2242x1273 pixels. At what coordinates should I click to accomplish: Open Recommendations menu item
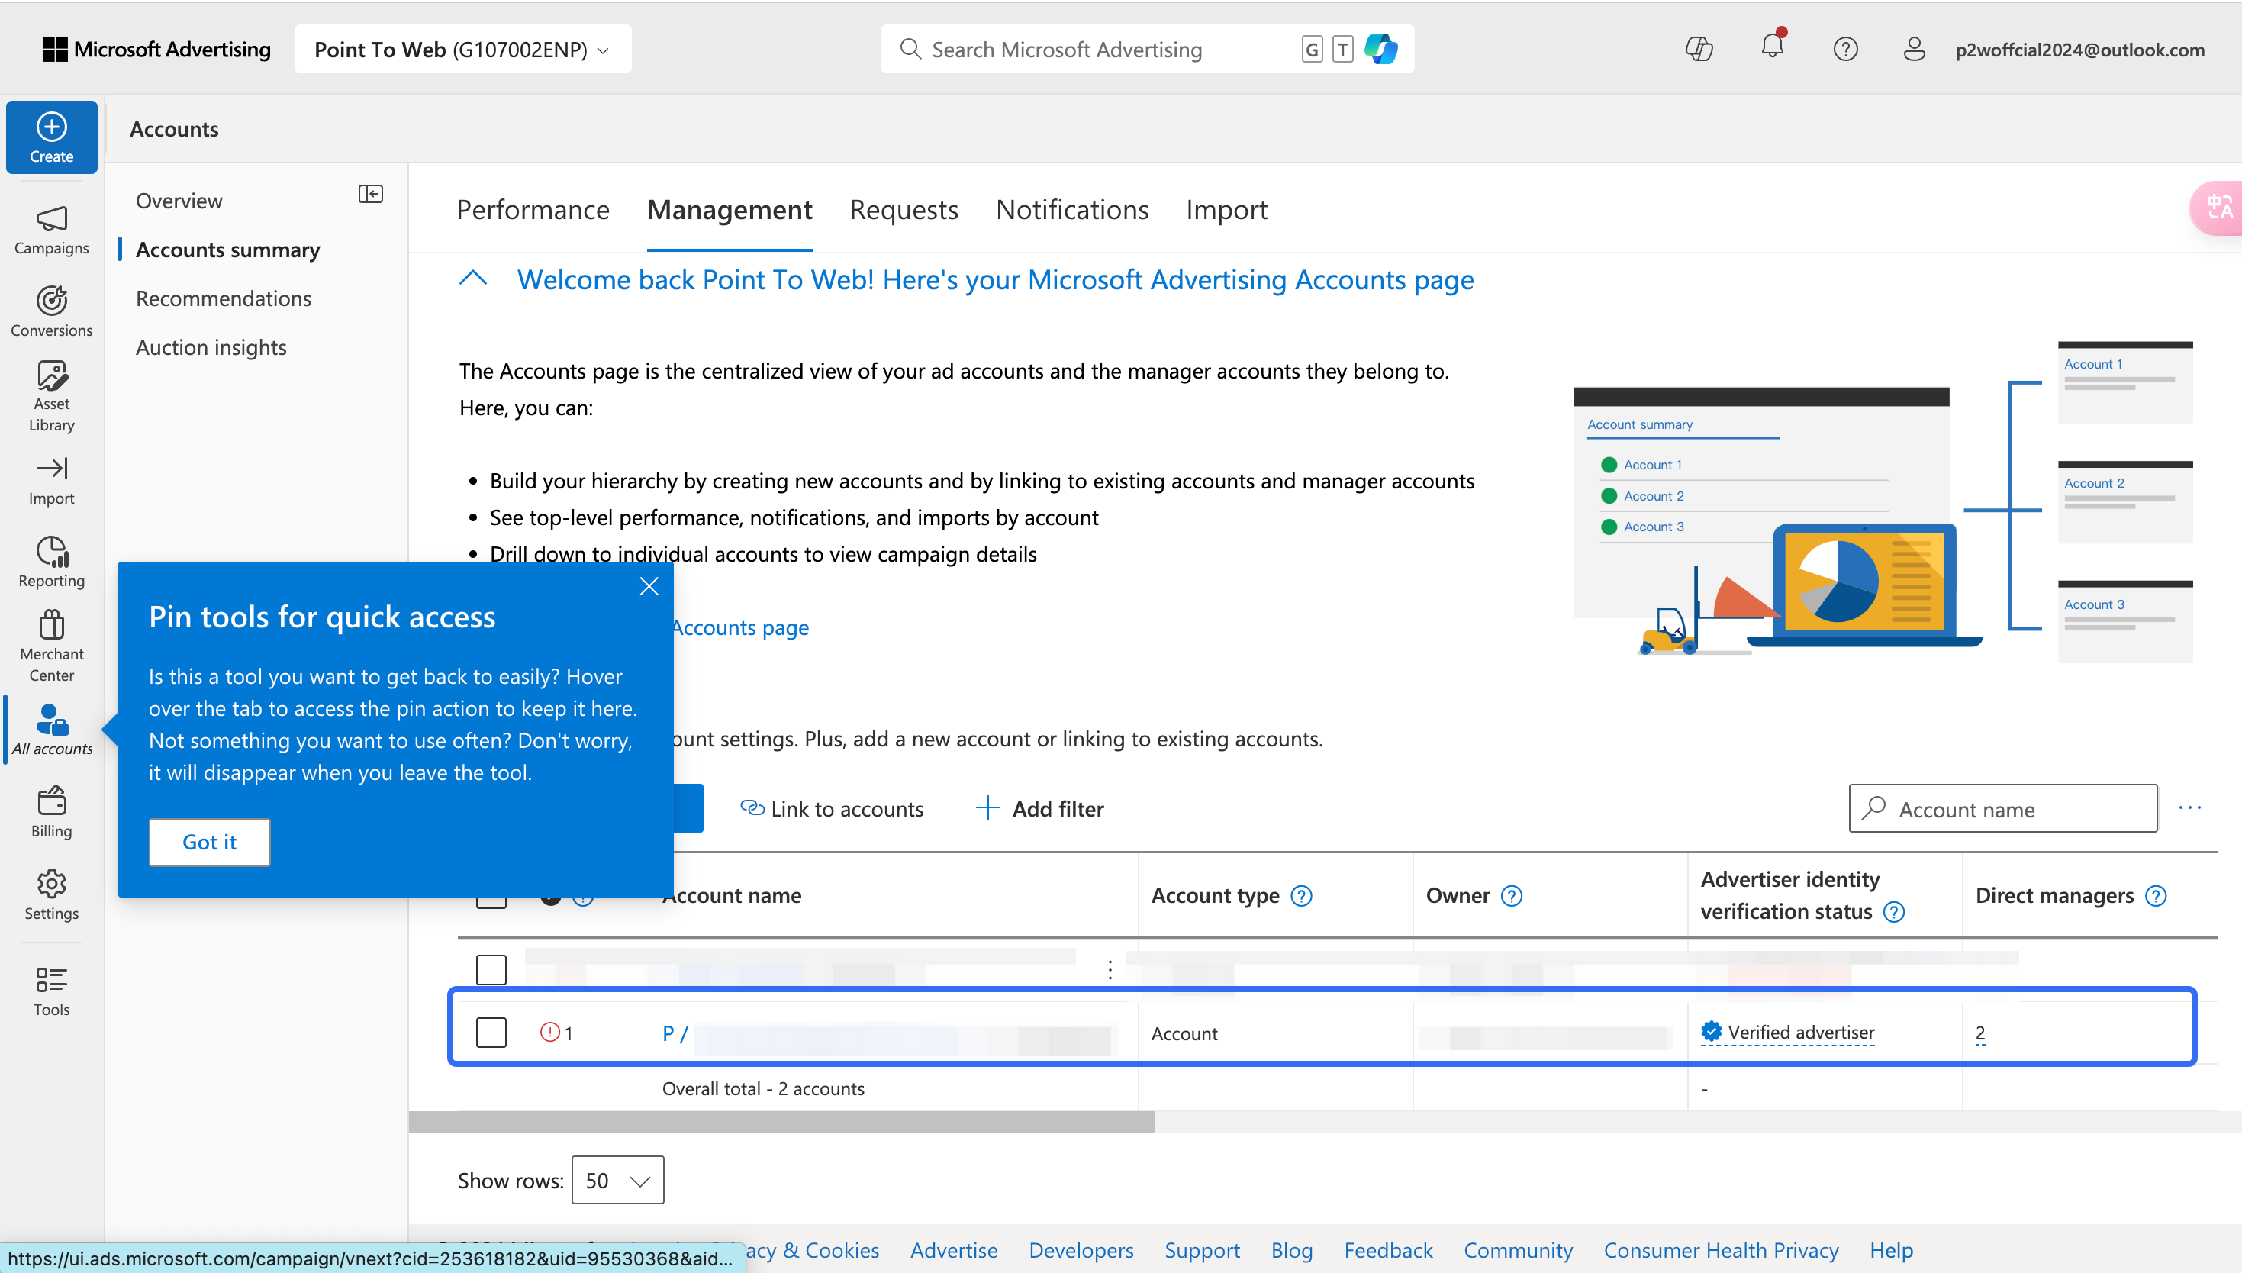click(224, 299)
